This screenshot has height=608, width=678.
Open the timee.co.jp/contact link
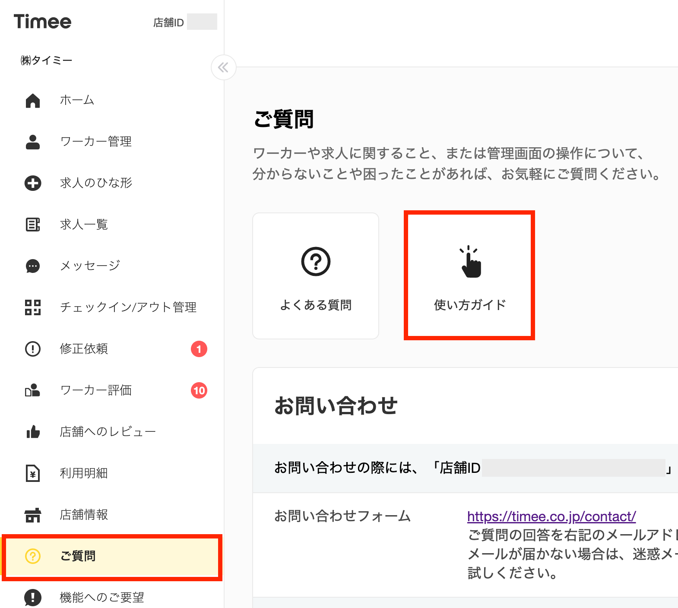pyautogui.click(x=551, y=516)
